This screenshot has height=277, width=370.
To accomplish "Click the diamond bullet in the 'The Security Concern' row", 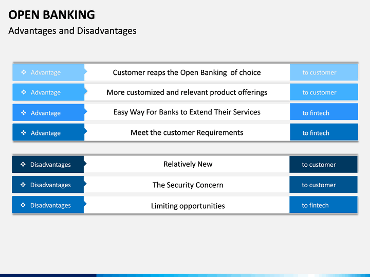I will coord(23,185).
